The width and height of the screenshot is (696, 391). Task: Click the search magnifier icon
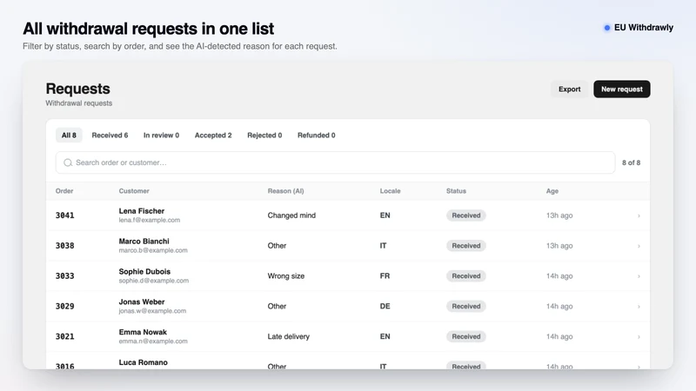(x=68, y=162)
